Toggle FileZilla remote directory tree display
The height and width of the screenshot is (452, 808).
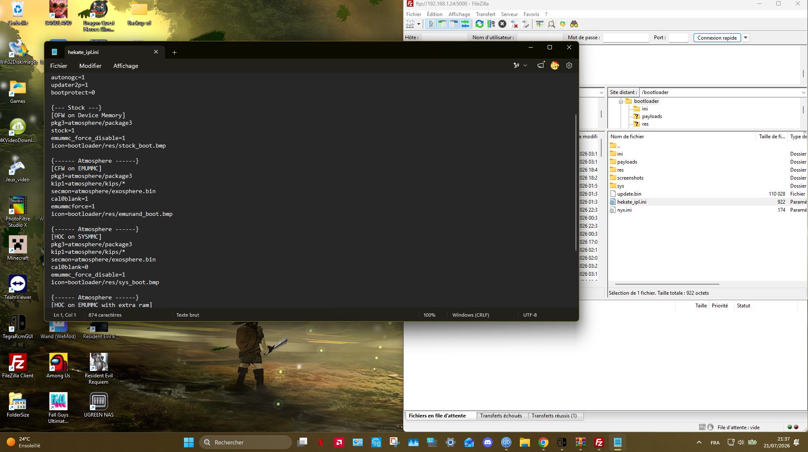point(454,24)
